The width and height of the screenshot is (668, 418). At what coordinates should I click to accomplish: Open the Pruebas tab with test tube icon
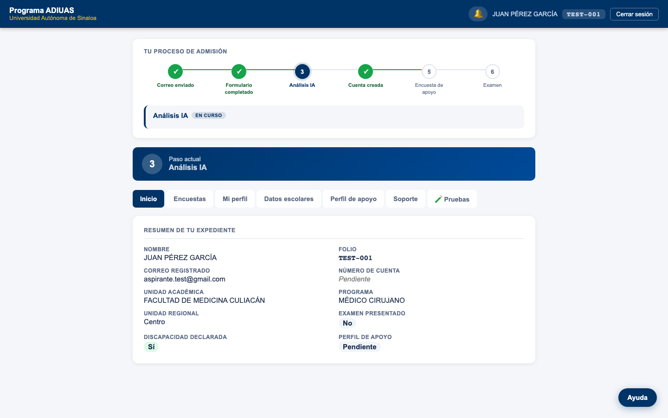pos(452,199)
